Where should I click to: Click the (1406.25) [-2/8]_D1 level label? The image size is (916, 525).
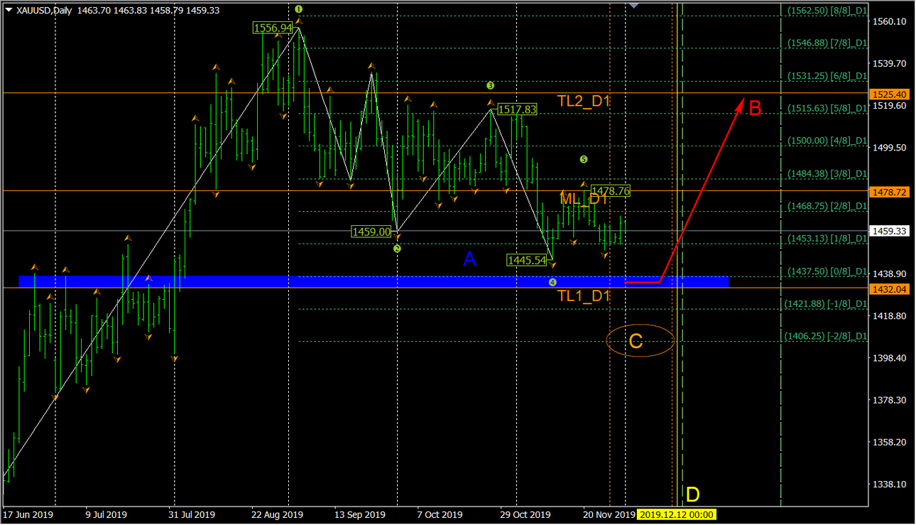point(826,336)
